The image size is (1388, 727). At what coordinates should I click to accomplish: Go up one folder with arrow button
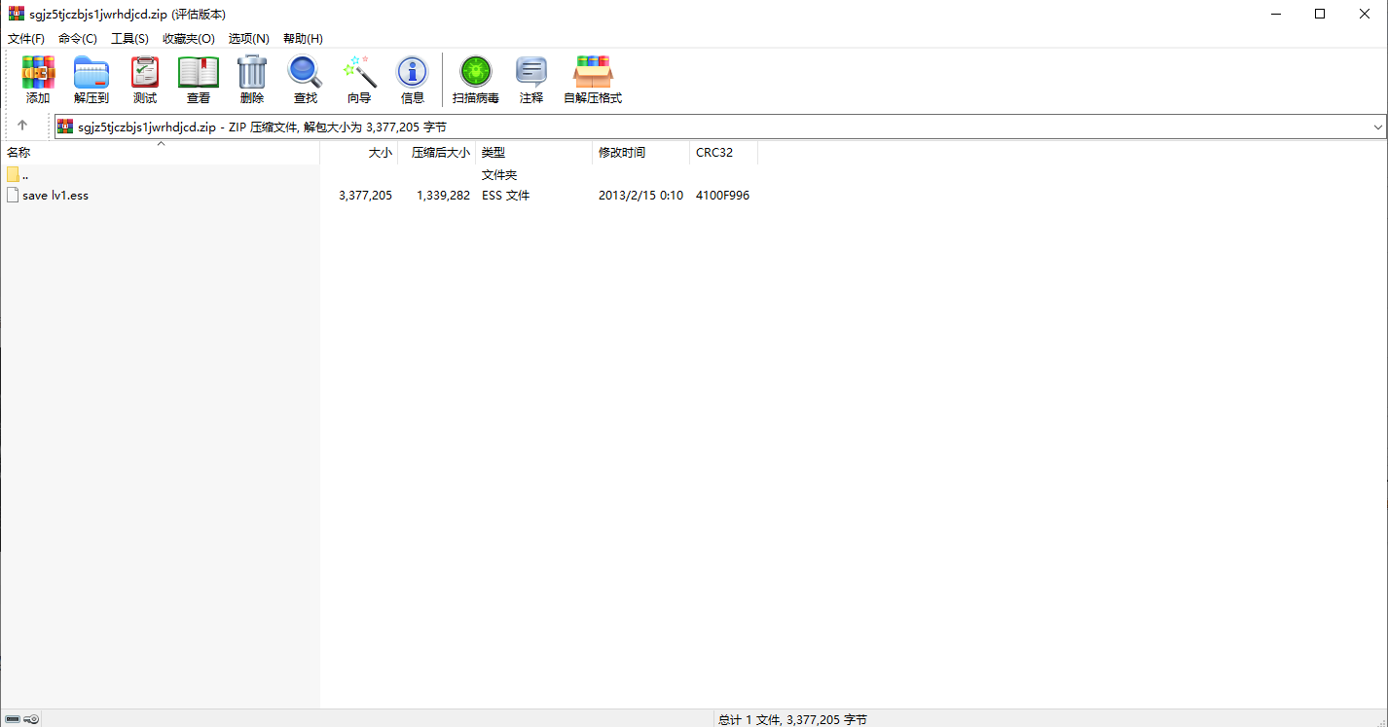[x=22, y=127]
